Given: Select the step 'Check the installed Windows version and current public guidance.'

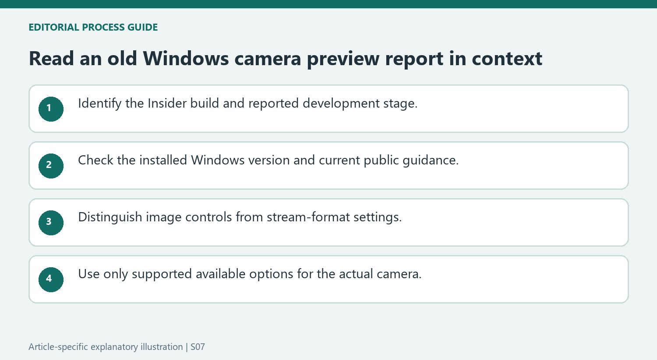Looking at the screenshot, I should tap(328, 165).
